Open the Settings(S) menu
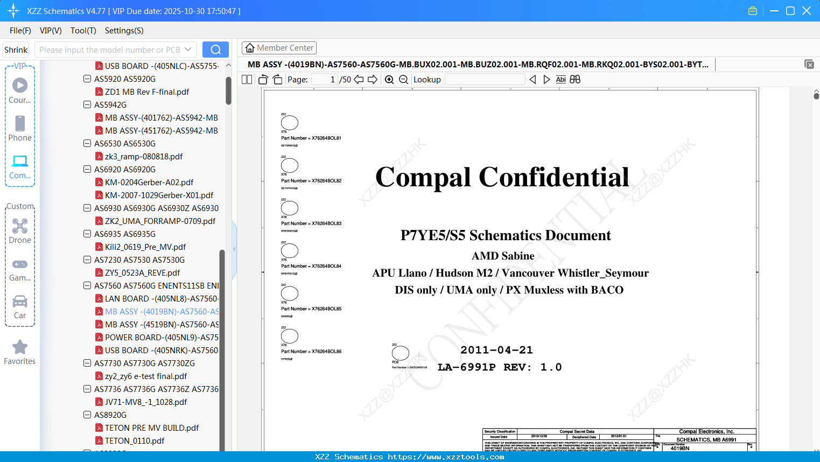 point(124,31)
